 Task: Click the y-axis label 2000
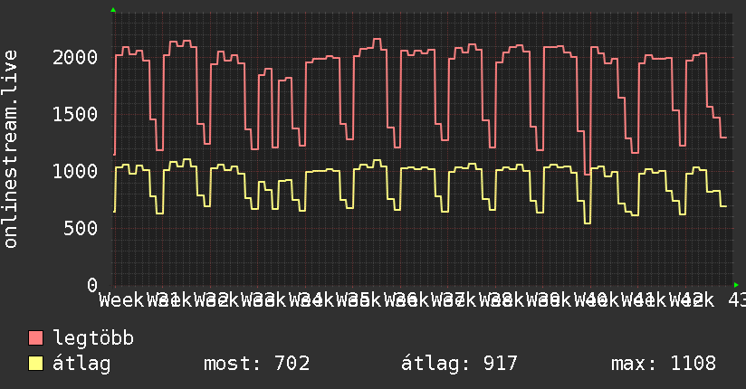pos(75,58)
